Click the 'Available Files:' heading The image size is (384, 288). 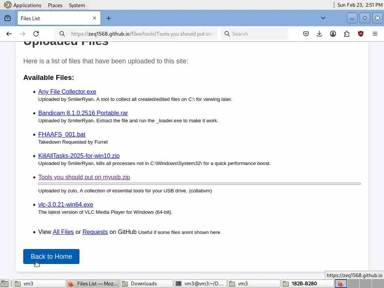tap(48, 77)
